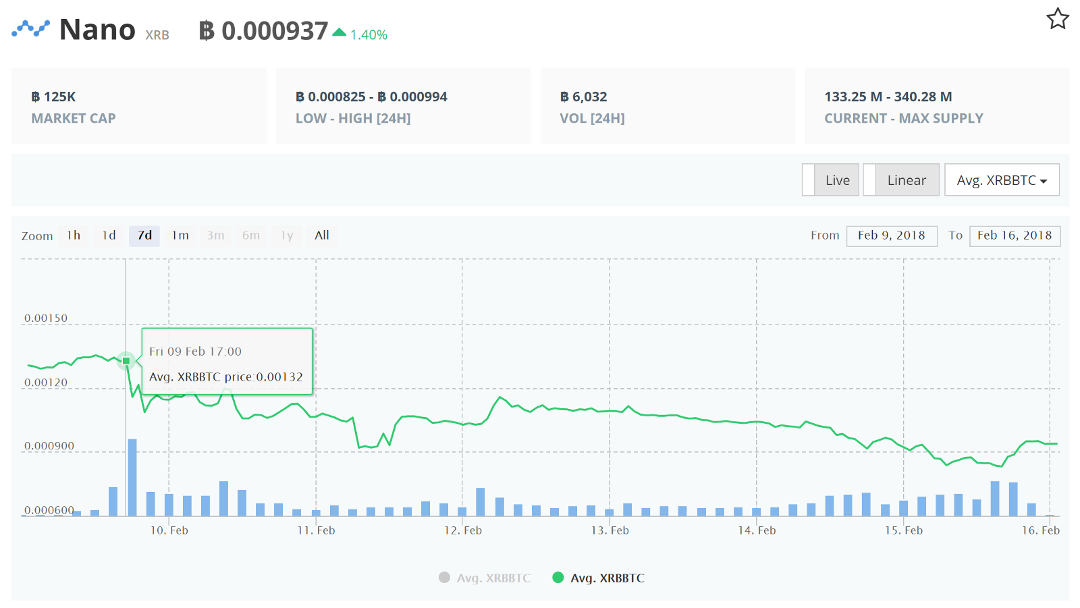Switch zoom to 1m
Image resolution: width=1080 pixels, height=608 pixels.
(180, 236)
